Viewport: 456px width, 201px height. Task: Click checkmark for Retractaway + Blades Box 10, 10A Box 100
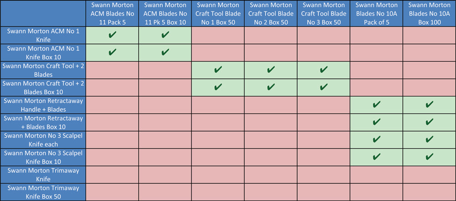point(429,122)
